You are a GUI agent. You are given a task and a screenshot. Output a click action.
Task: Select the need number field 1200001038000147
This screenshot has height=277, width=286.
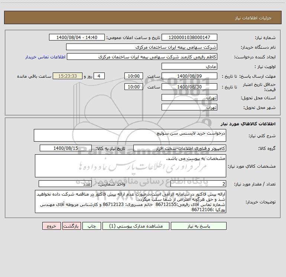click(x=189, y=38)
